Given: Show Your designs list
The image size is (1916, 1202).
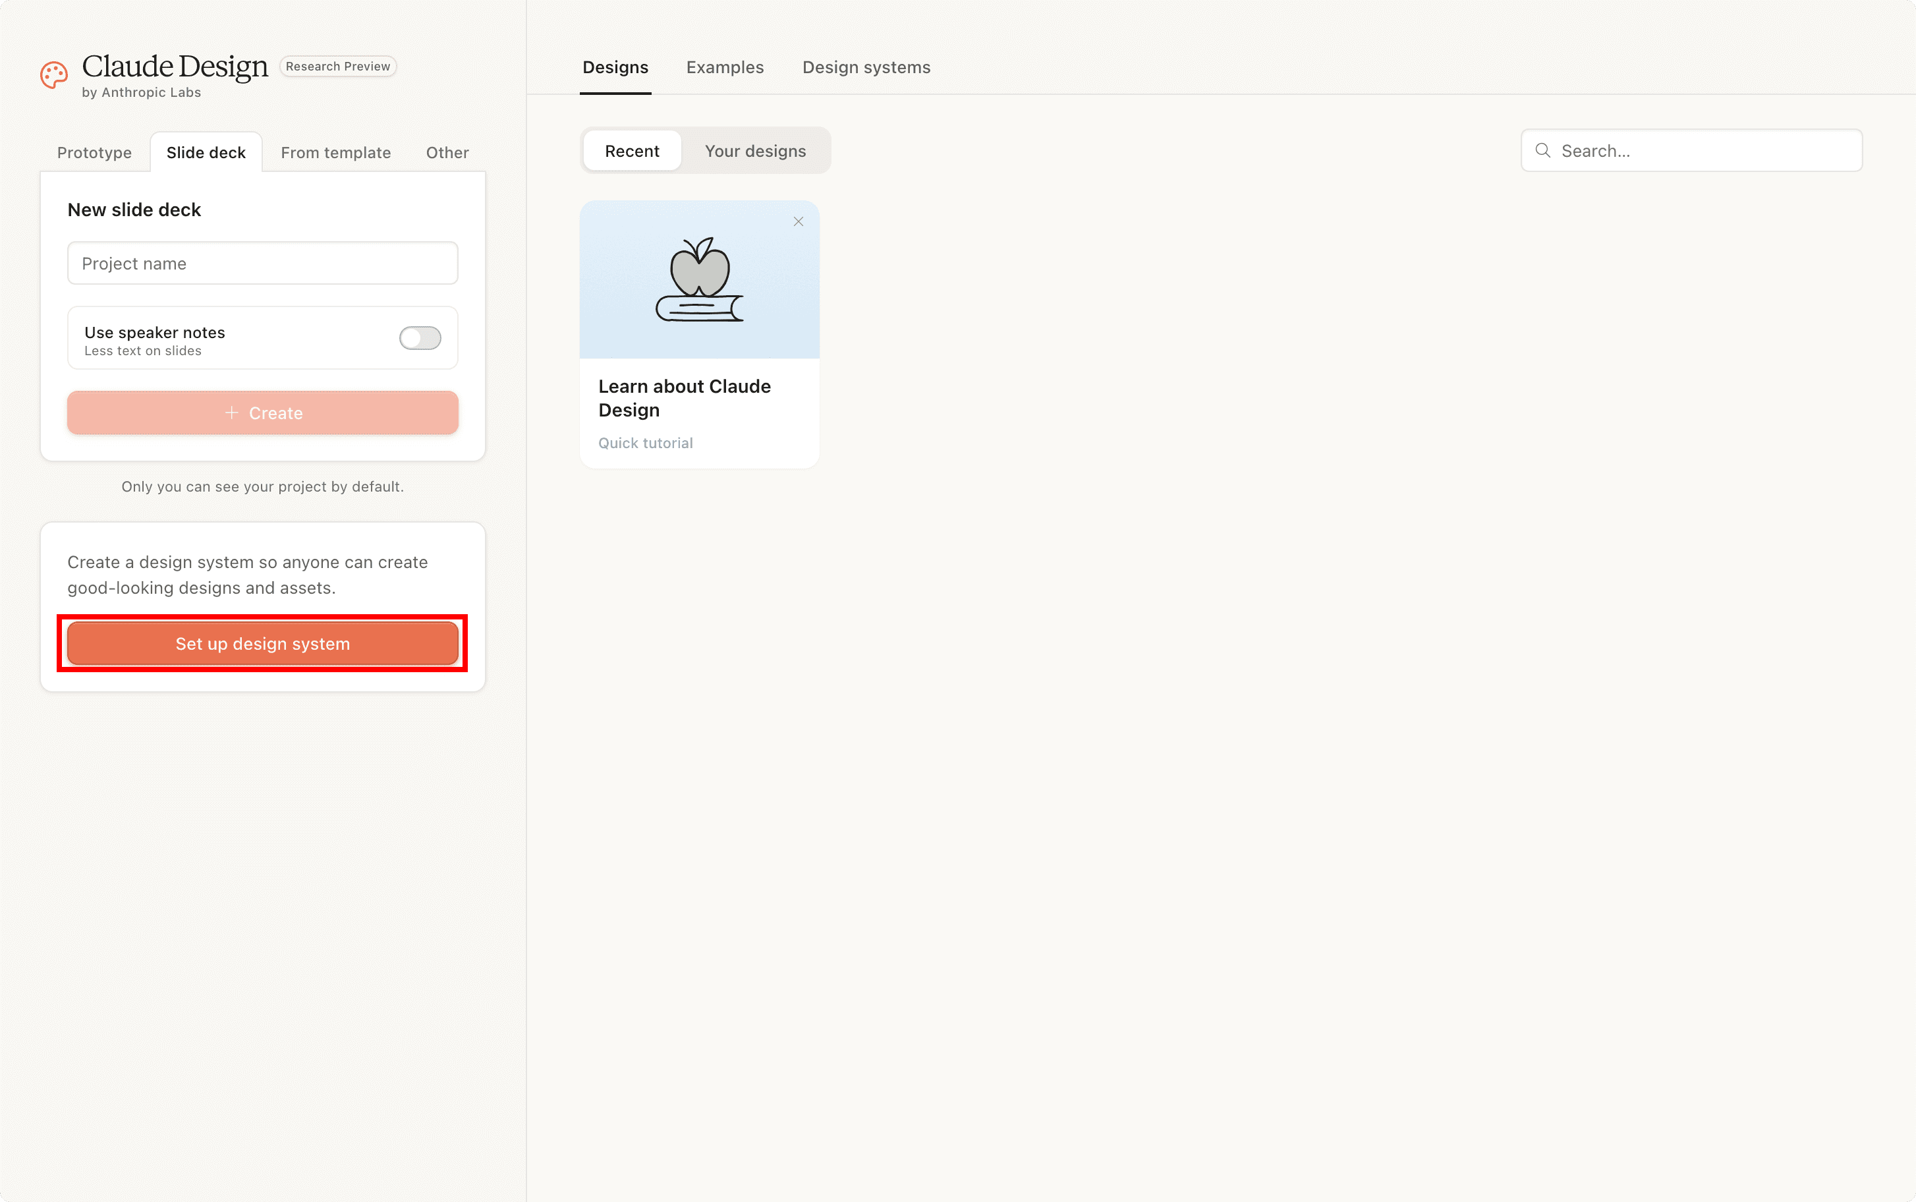Looking at the screenshot, I should (755, 151).
